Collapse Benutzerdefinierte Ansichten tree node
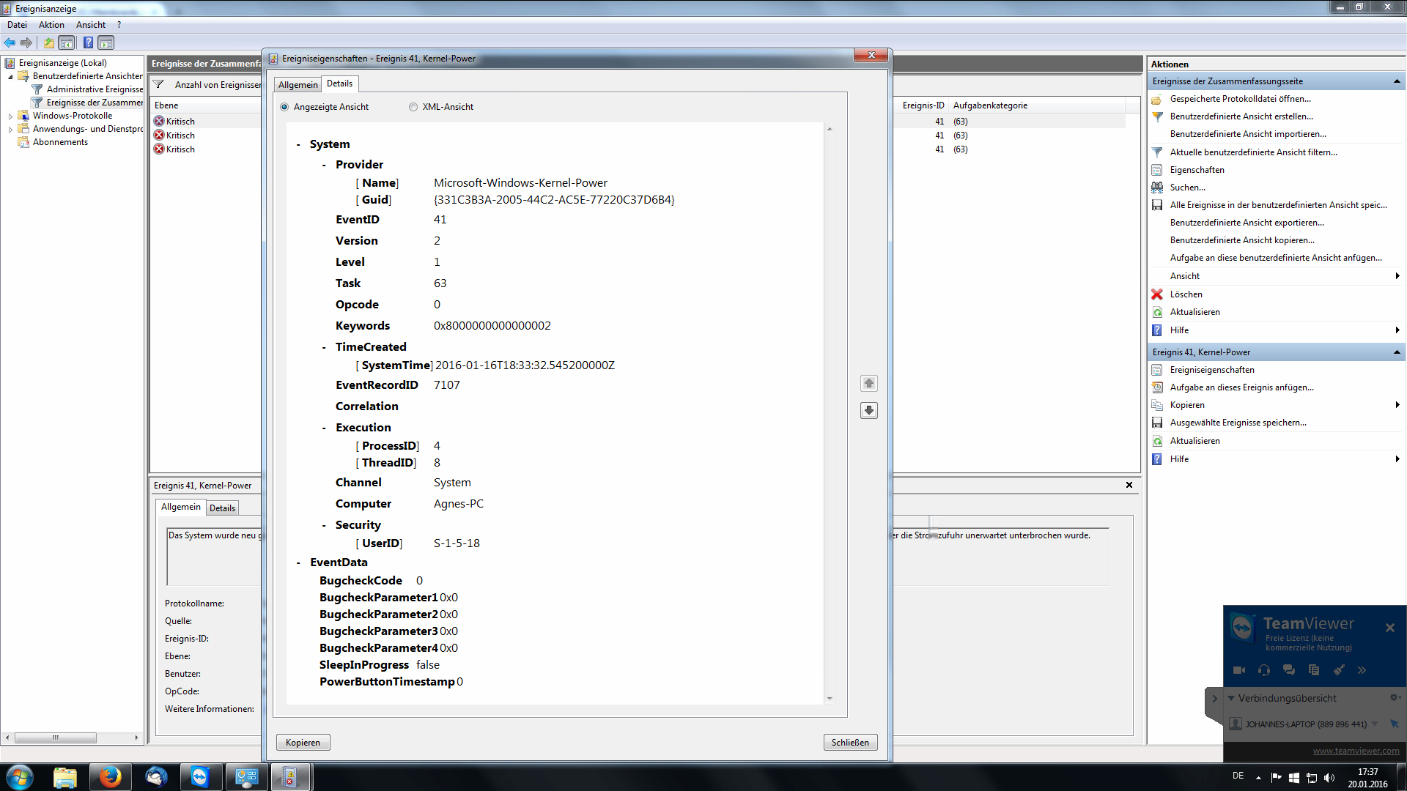 (10, 76)
